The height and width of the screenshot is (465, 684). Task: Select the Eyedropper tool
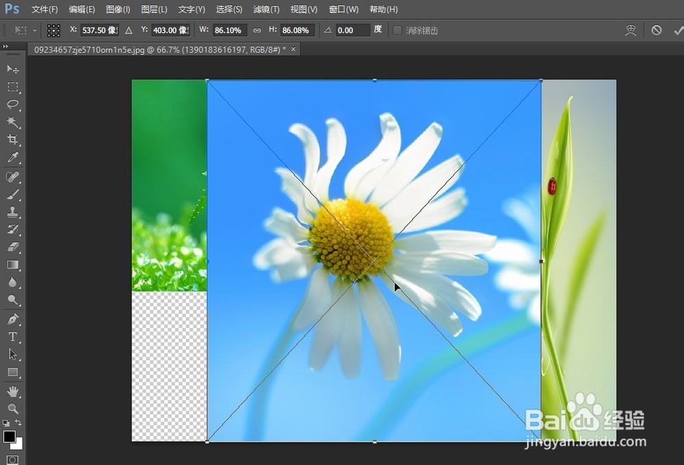(x=12, y=157)
